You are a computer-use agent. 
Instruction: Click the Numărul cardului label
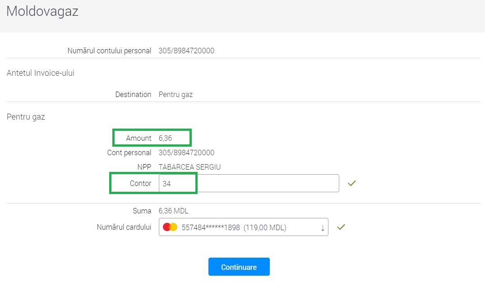coord(124,227)
